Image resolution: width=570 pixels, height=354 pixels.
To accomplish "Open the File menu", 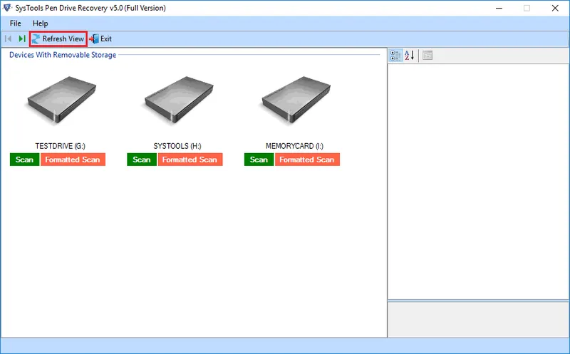I will [x=16, y=24].
